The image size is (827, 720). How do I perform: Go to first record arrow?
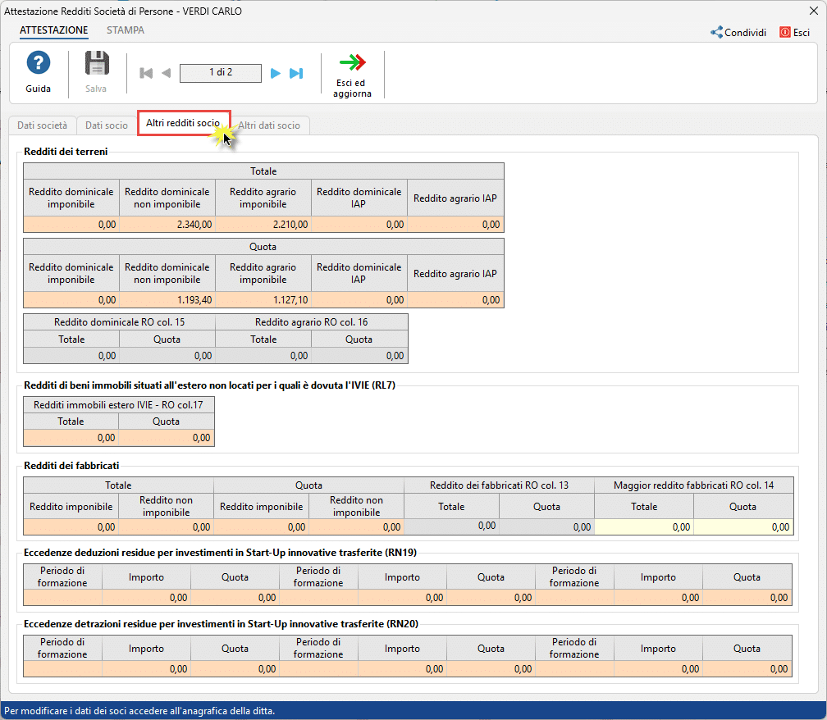147,74
